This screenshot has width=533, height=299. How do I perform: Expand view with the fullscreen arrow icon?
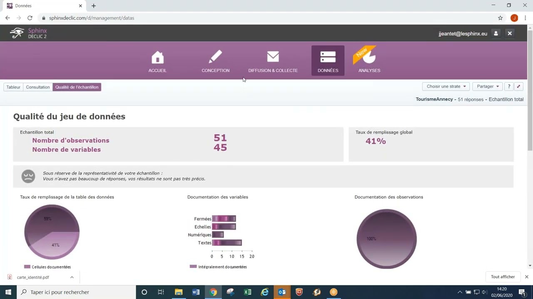[x=518, y=86]
